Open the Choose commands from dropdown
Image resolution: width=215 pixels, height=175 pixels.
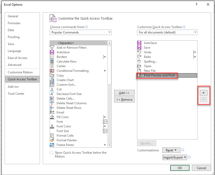pyautogui.click(x=81, y=32)
